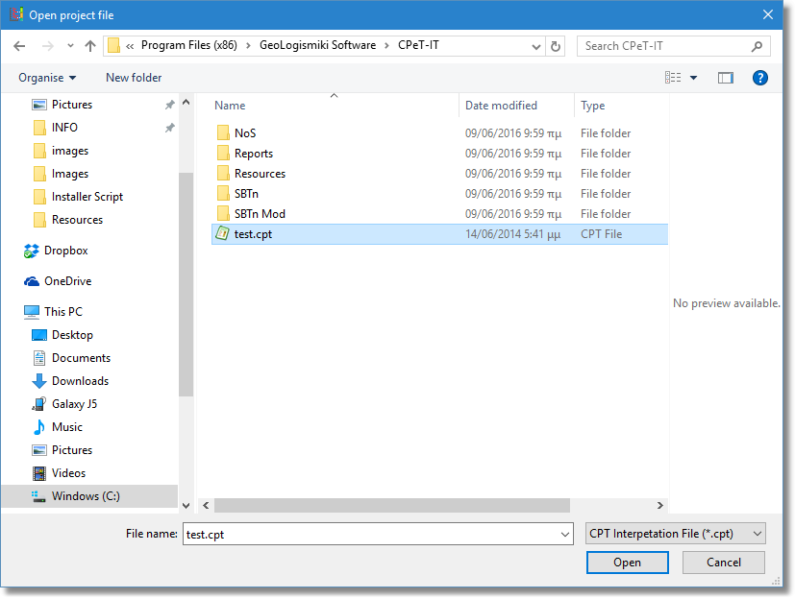This screenshot has height=599, width=795.
Task: Open the Organise menu
Action: (x=47, y=78)
